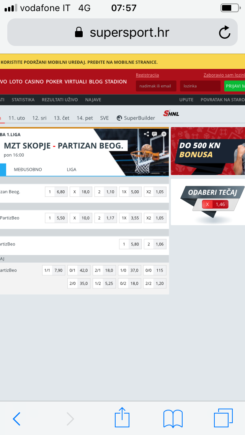Open Safari bookmarks book icon

[x=173, y=419]
